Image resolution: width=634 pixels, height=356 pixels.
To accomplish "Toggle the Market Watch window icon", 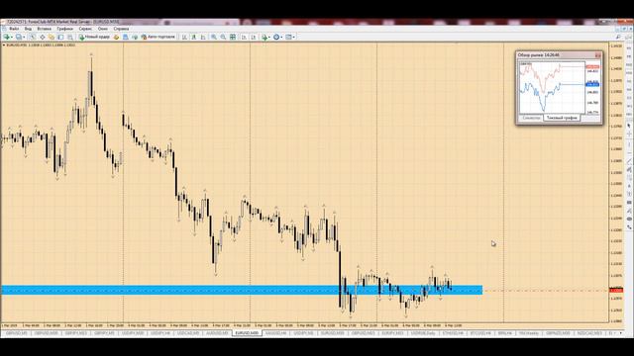I will (33, 37).
